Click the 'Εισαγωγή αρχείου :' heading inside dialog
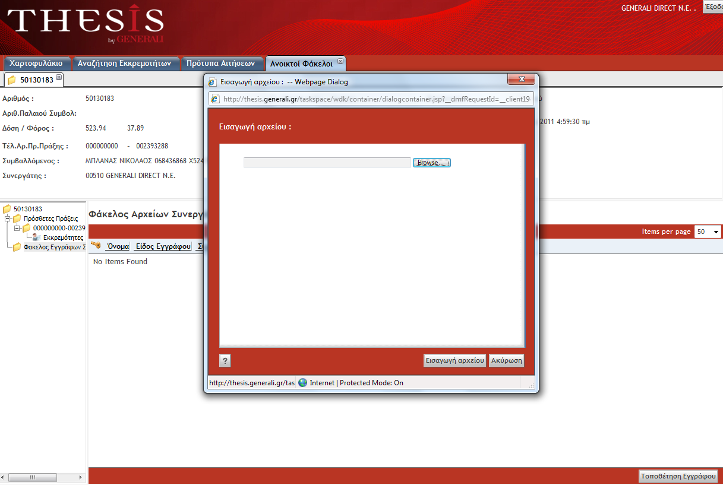This screenshot has width=723, height=485. (x=255, y=127)
